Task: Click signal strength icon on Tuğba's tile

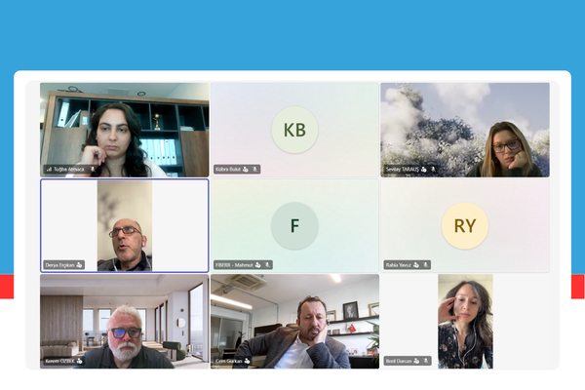Action: click(49, 170)
